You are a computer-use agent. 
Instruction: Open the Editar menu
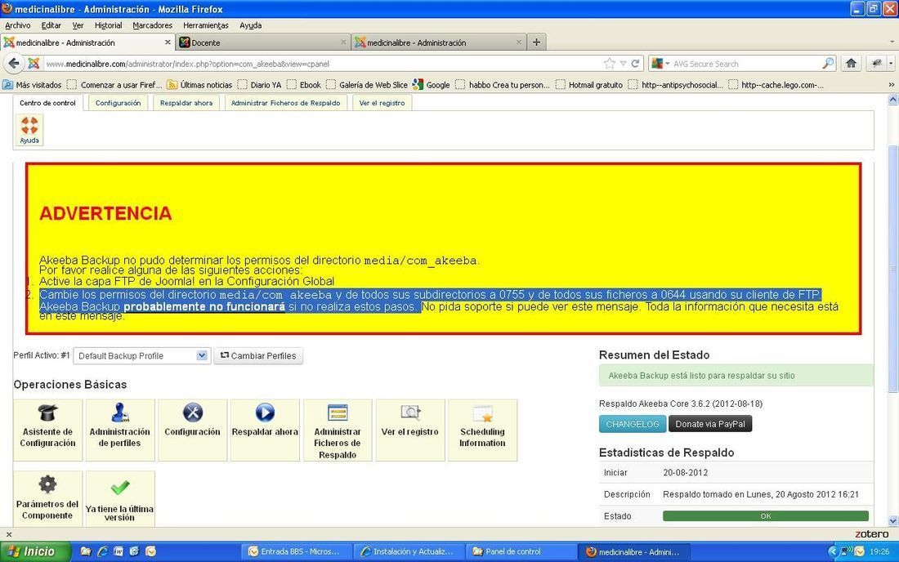click(51, 25)
